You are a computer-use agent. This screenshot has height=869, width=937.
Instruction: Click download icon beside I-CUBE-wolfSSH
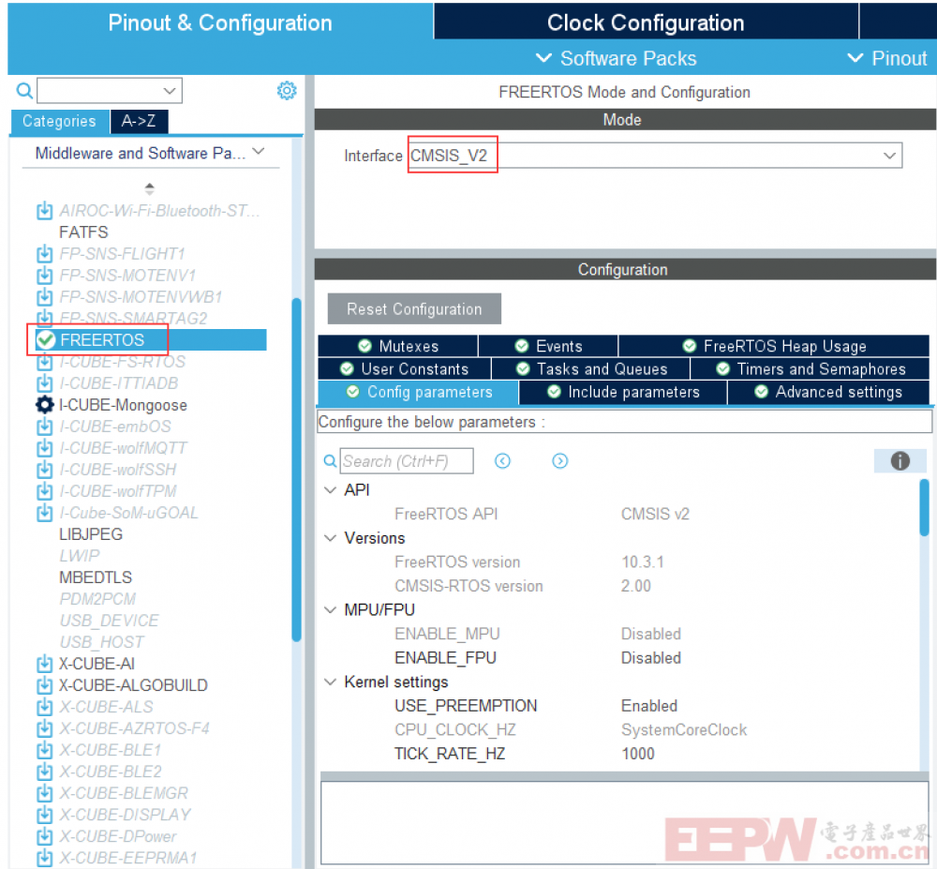coord(44,469)
